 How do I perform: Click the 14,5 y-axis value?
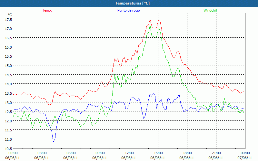8,75
